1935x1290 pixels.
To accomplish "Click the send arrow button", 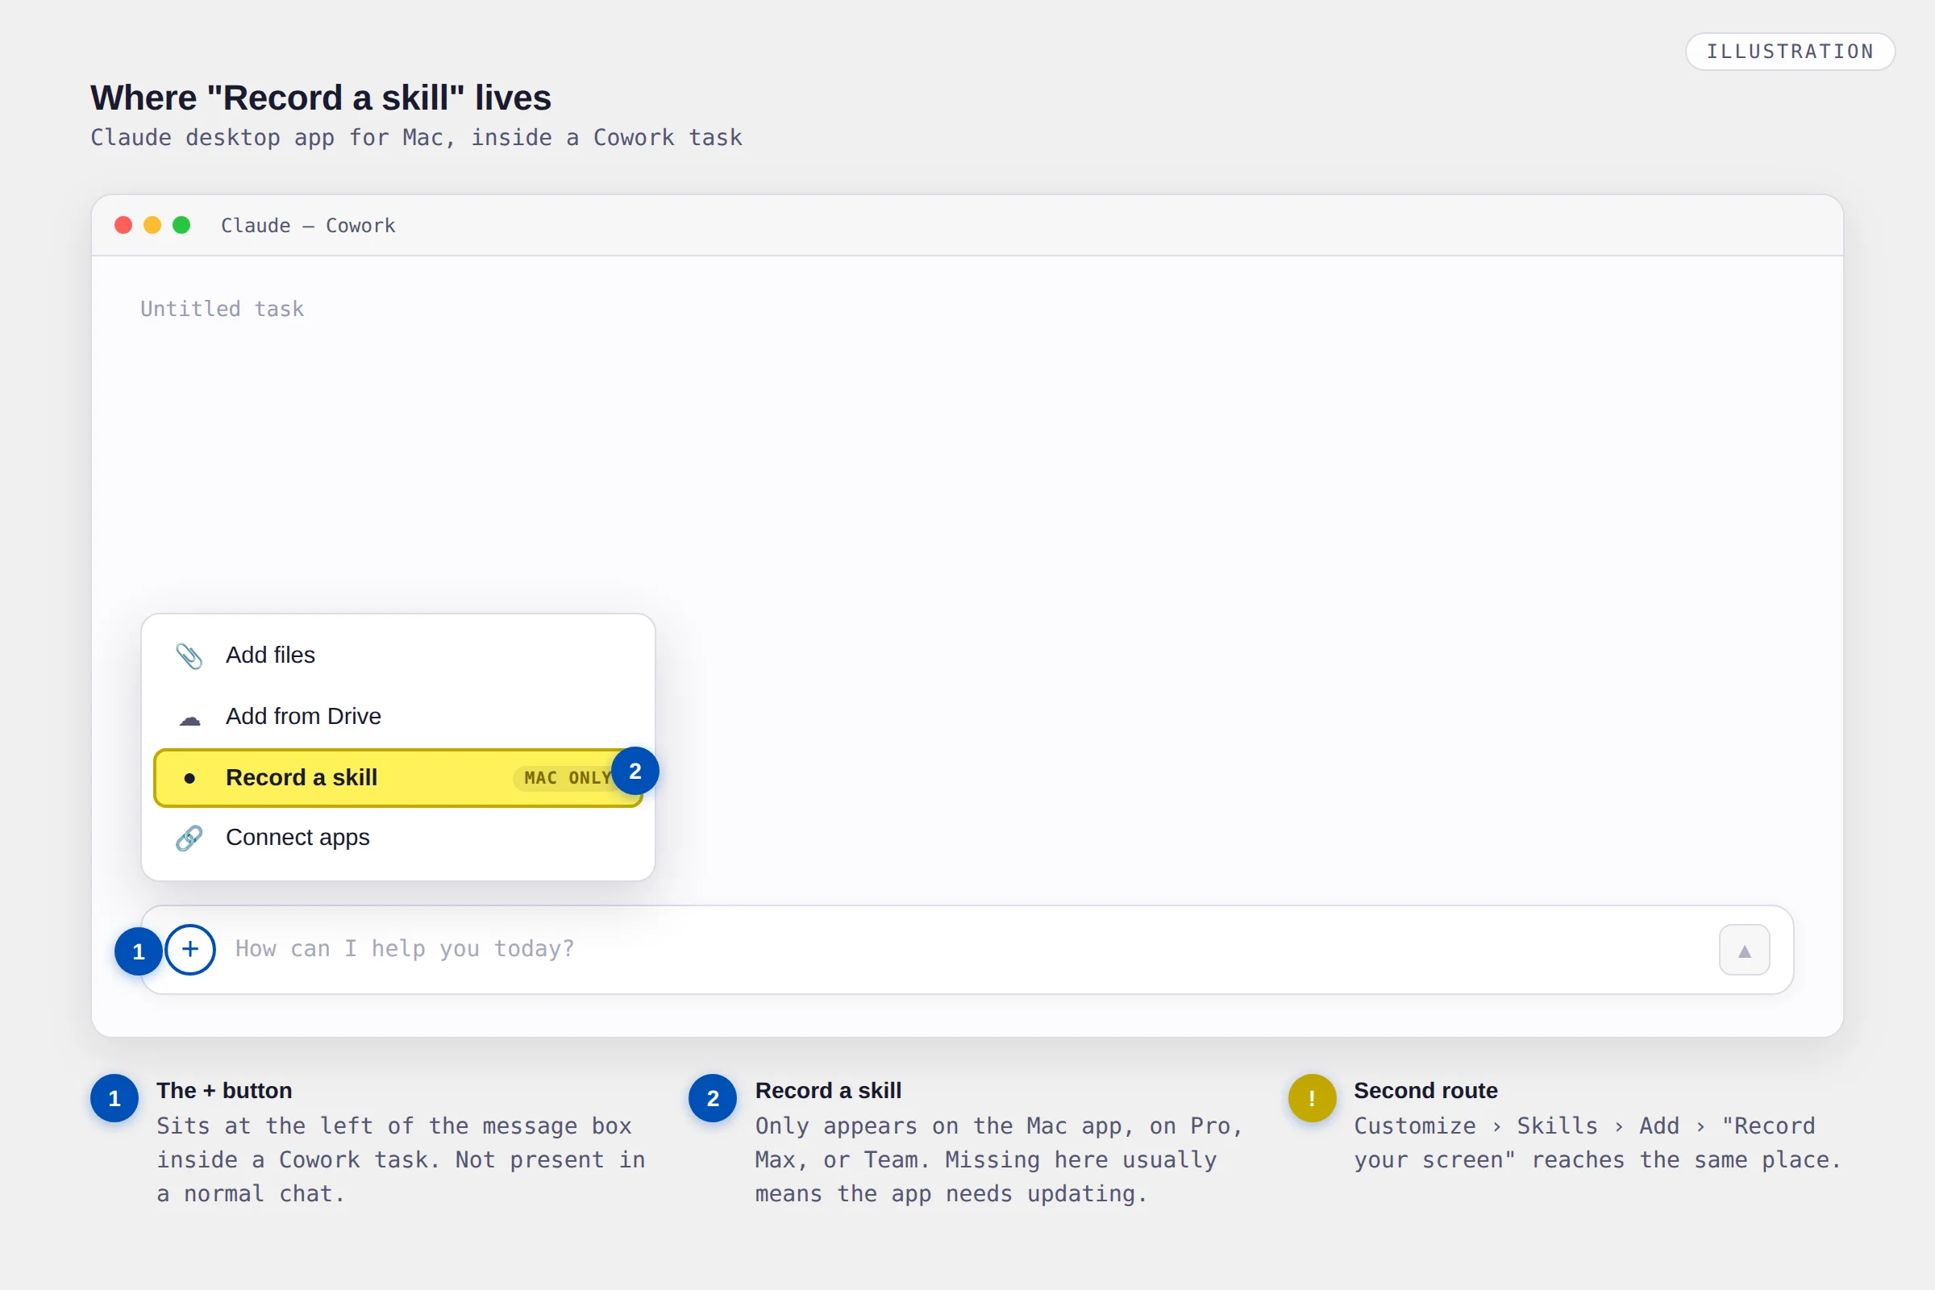I will click(x=1744, y=950).
